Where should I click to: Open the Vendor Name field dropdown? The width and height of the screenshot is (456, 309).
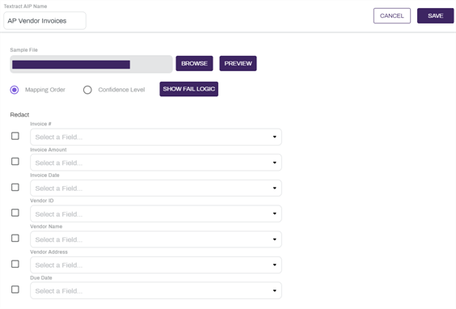156,239
